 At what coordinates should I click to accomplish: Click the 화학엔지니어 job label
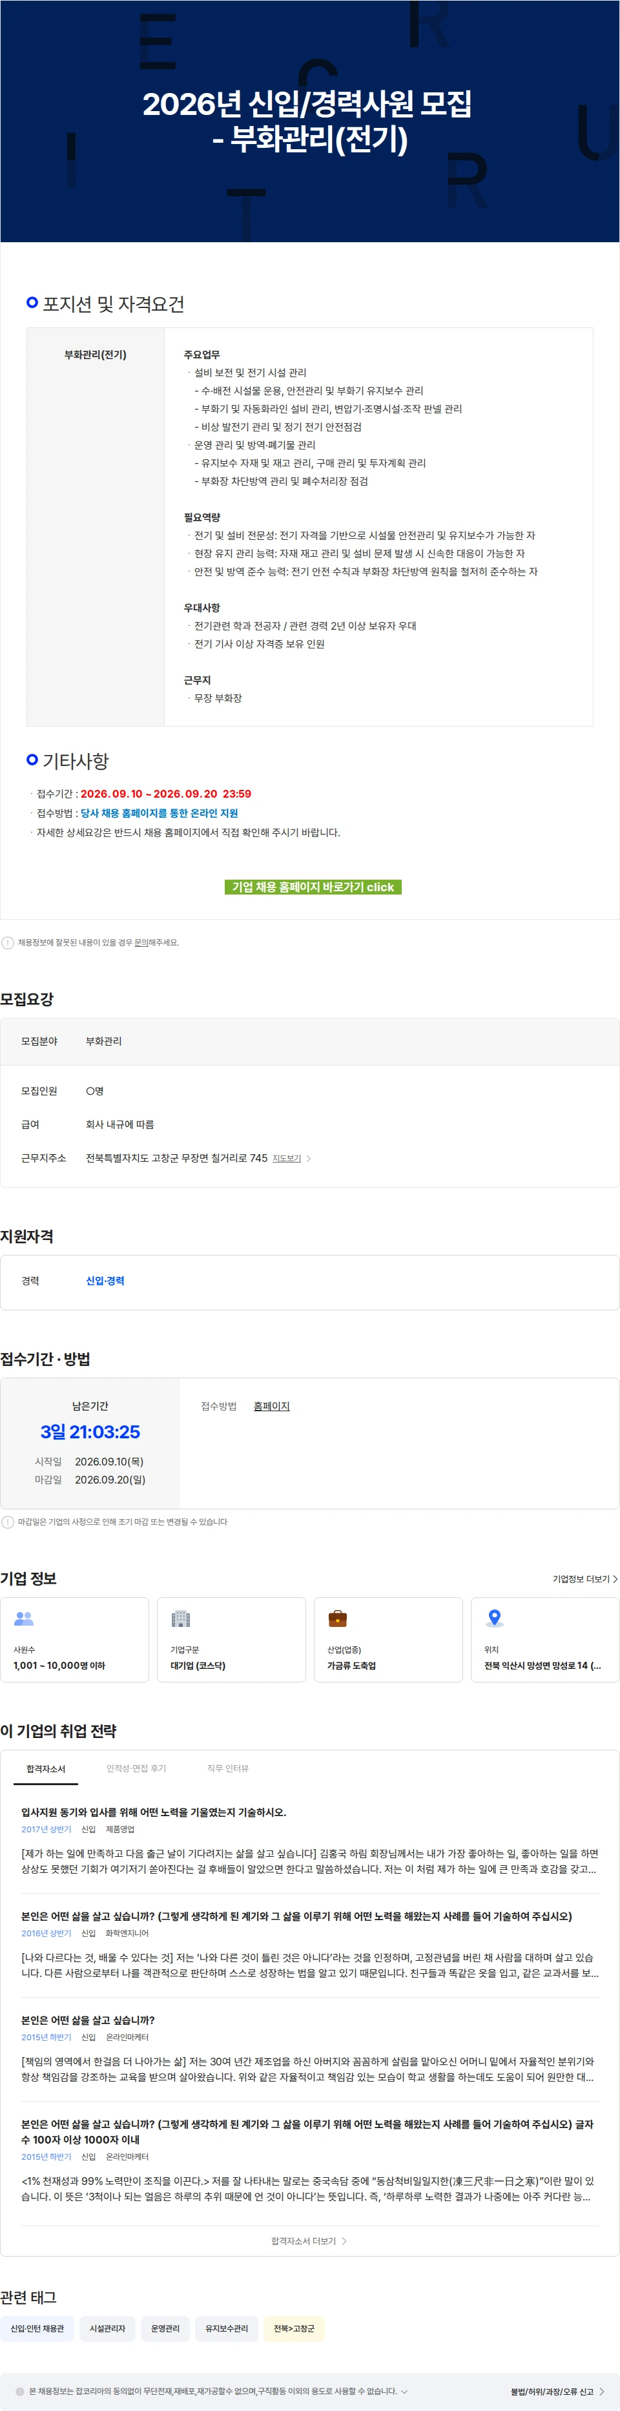[x=127, y=1934]
